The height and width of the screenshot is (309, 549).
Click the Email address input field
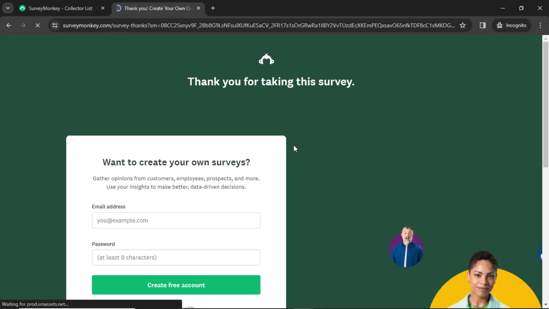click(176, 220)
